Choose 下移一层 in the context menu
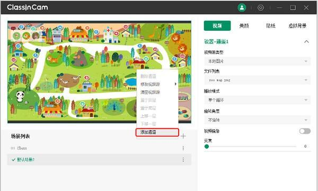This screenshot has width=318, height=191. (157, 124)
